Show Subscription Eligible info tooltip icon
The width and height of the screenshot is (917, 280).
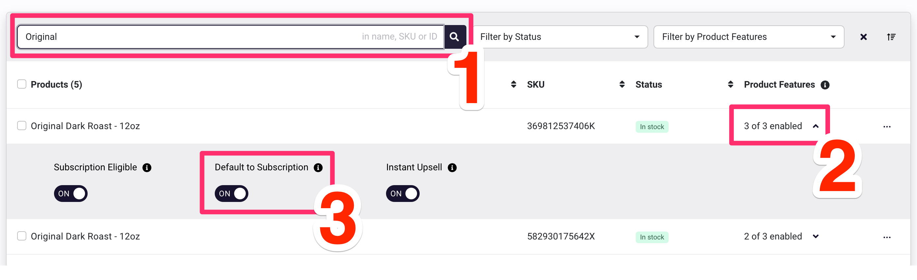click(147, 168)
